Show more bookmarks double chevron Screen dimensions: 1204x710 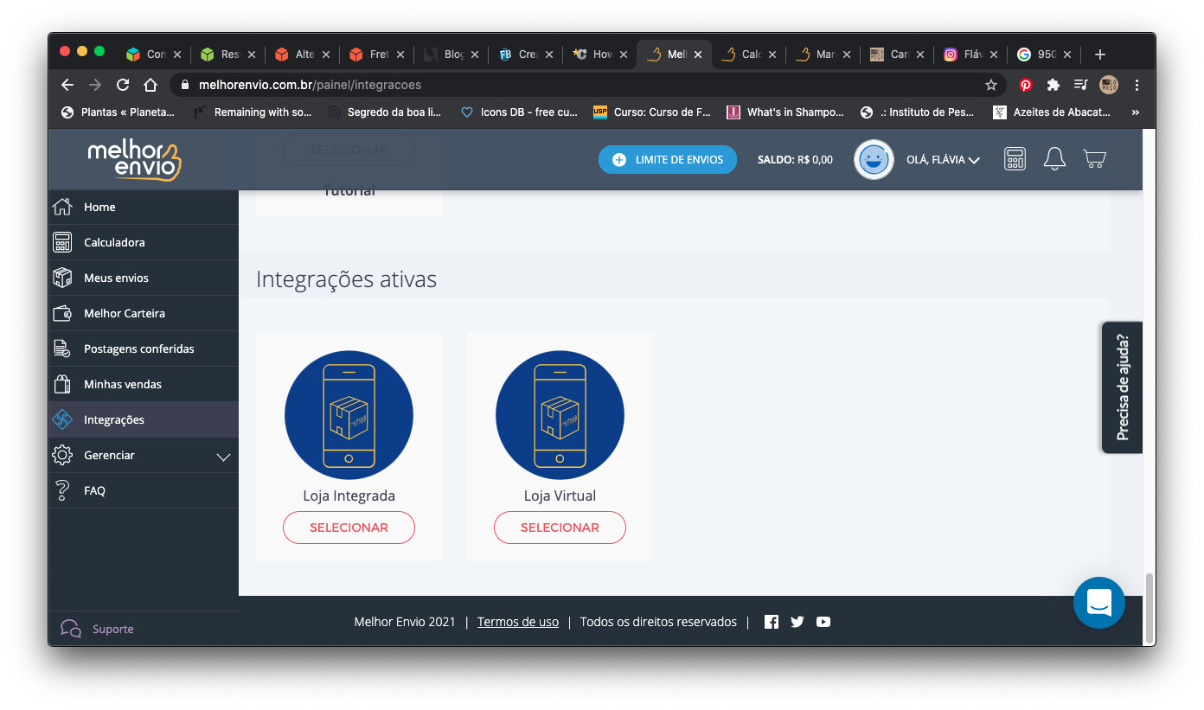(x=1135, y=112)
